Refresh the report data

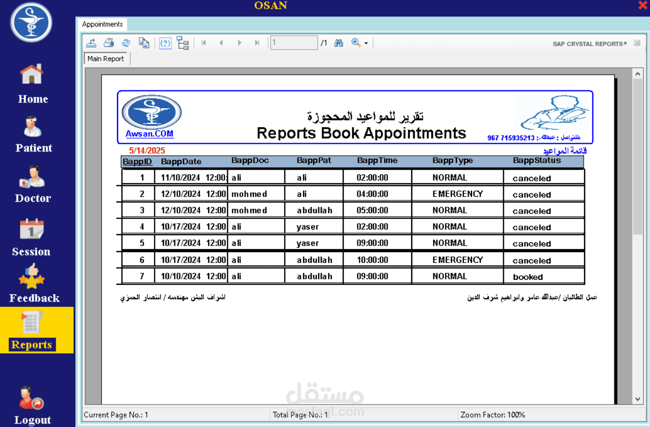pyautogui.click(x=126, y=43)
